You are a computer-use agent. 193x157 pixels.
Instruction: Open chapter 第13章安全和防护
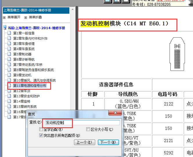[x=26, y=96]
